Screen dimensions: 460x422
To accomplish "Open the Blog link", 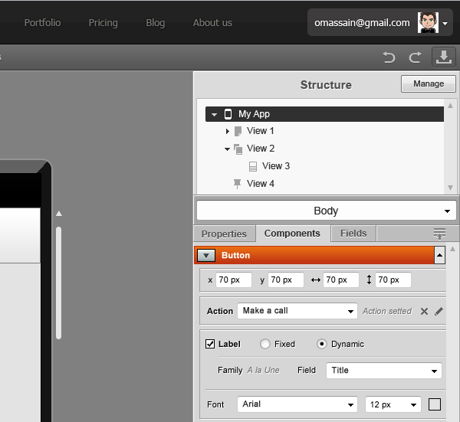I will pyautogui.click(x=156, y=22).
